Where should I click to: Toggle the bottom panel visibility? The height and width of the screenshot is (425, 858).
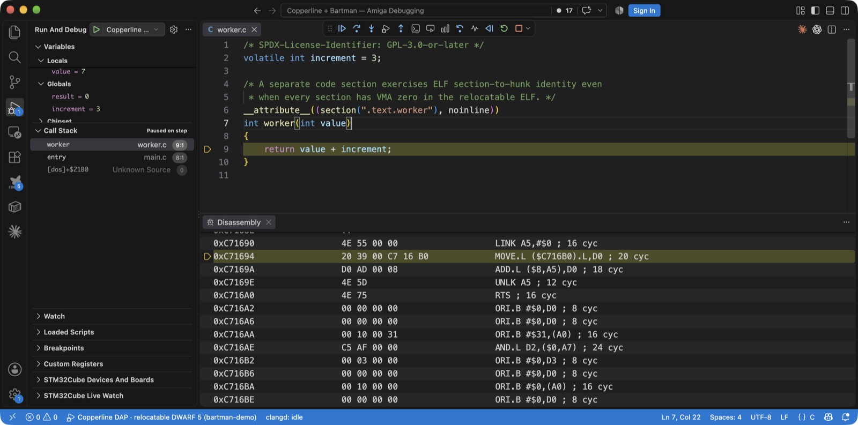830,10
